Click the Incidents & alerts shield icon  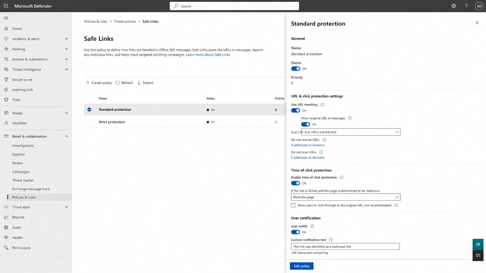[6, 39]
